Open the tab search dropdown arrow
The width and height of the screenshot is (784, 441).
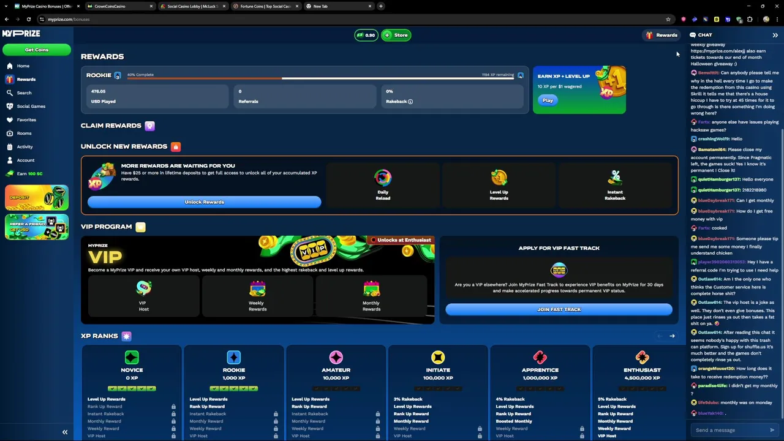[6, 6]
